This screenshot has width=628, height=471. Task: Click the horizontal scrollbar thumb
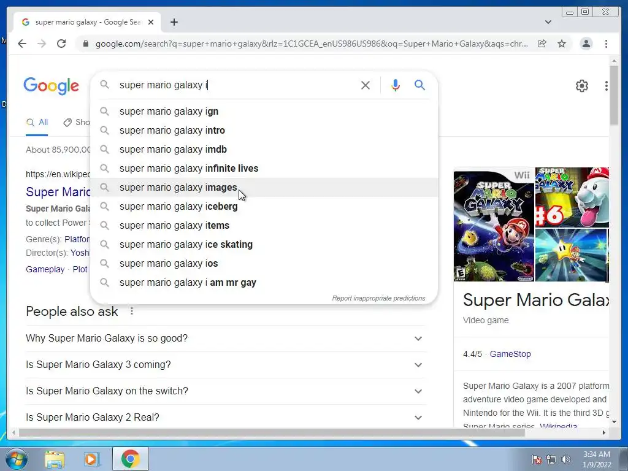(272, 432)
